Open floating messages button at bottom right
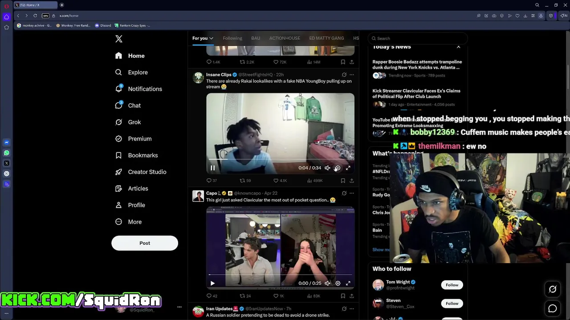 pos(553,308)
